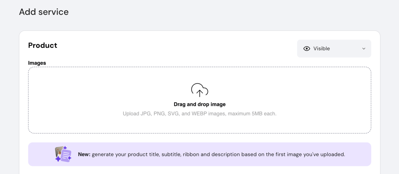Image resolution: width=399 pixels, height=174 pixels.
Task: Click the 'New:' feature announcement banner
Action: tap(199, 154)
